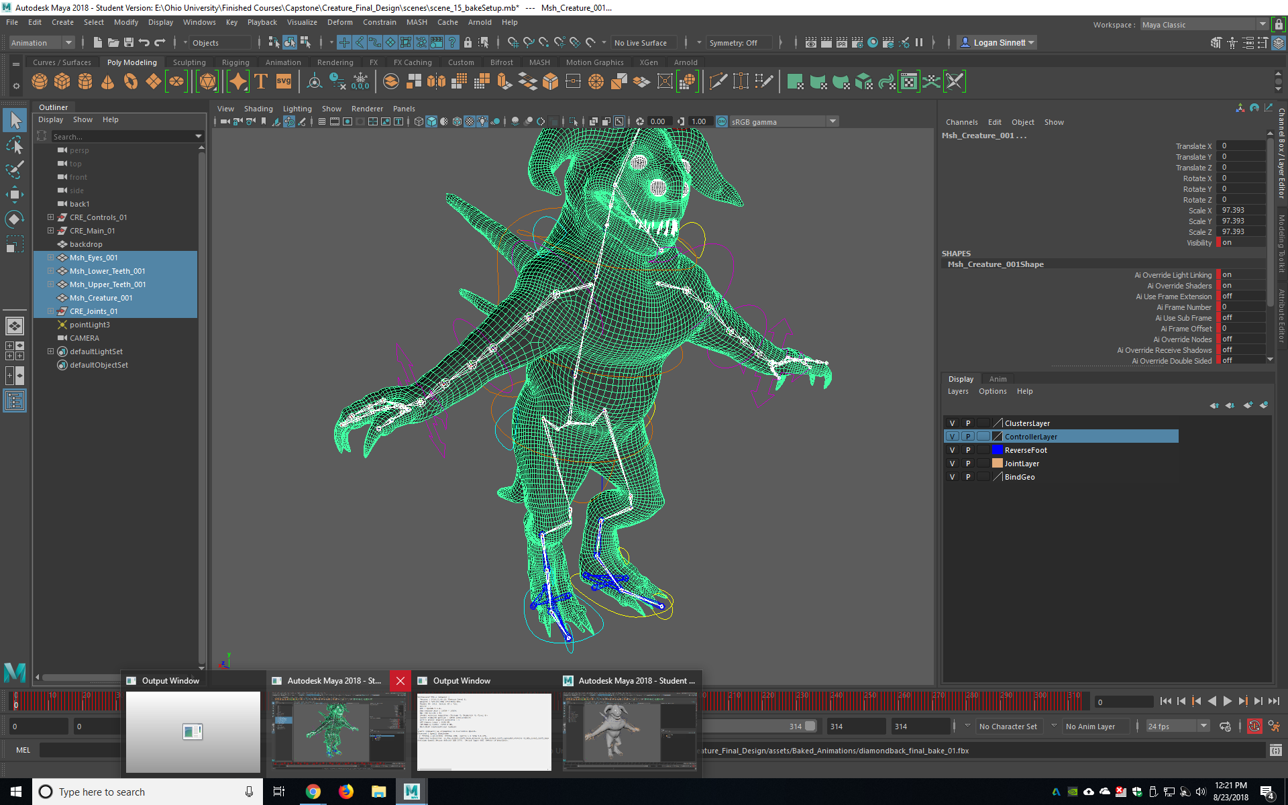Image resolution: width=1288 pixels, height=805 pixels.
Task: Create a polygon sphere from the shelf
Action: click(39, 81)
